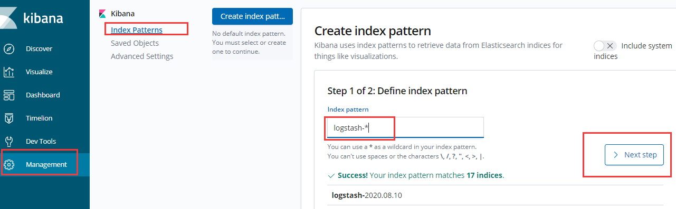Click the Include system indices label
The height and width of the screenshot is (209, 676).
(633, 51)
